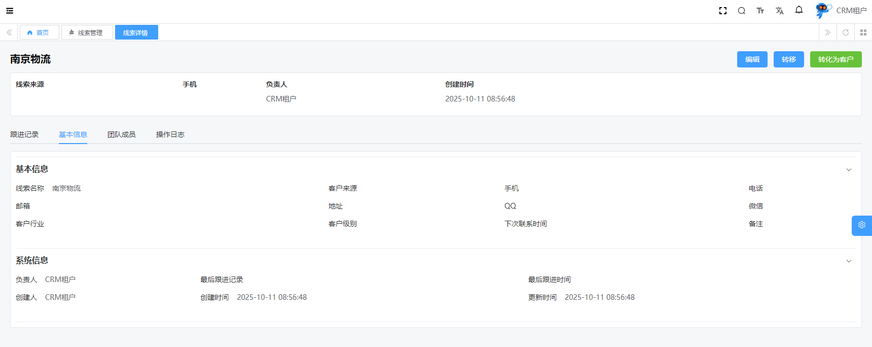The height and width of the screenshot is (347, 872).
Task: Toggle the sidebar menu hamburger icon
Action: click(10, 11)
